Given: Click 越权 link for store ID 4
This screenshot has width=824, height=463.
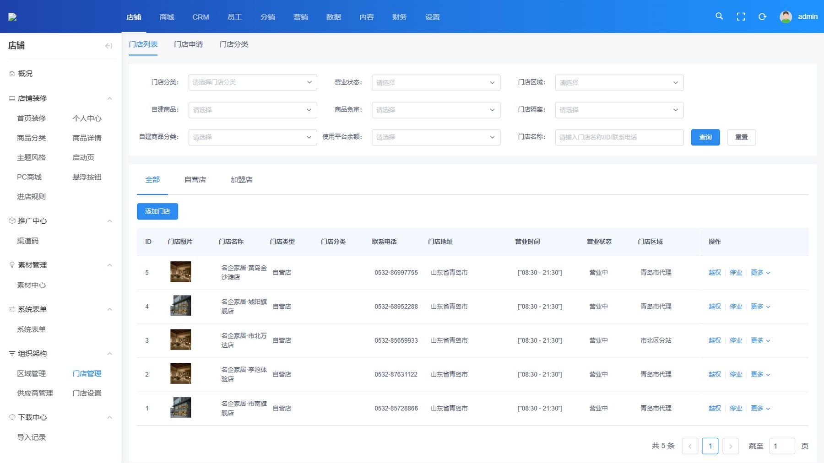Looking at the screenshot, I should pos(715,307).
